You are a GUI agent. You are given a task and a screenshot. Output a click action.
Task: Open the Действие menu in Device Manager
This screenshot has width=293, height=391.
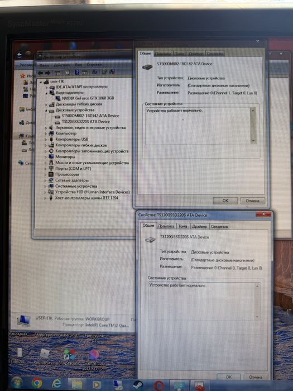point(62,65)
